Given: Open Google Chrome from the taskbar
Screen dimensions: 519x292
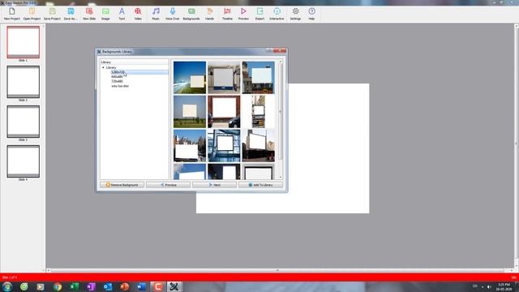Looking at the screenshot, I should 58,286.
